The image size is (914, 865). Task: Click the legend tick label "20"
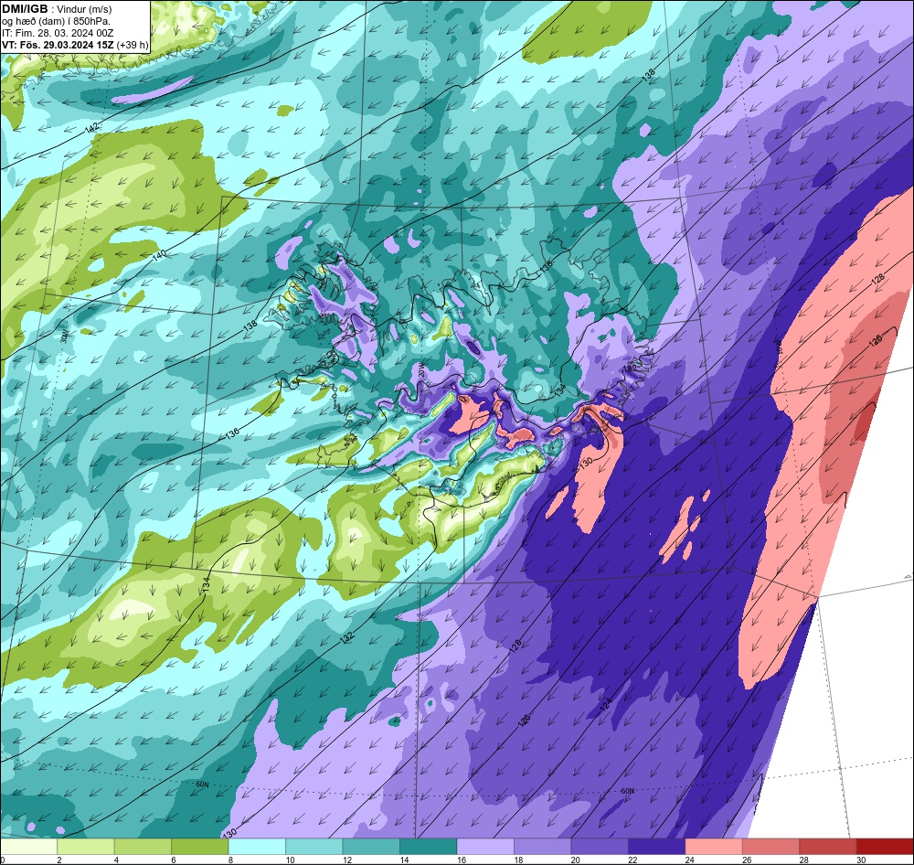pos(576,860)
